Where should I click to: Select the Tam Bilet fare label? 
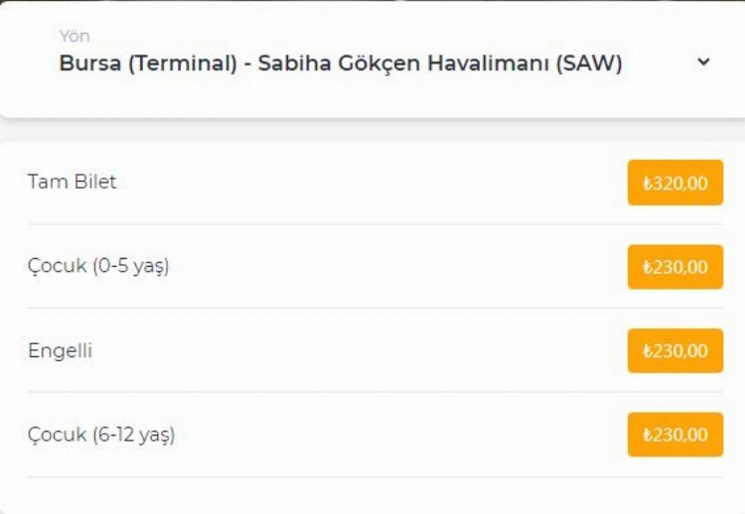tap(72, 182)
